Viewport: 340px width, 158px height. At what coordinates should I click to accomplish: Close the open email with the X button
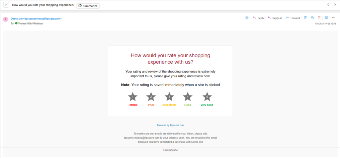click(x=6, y=5)
